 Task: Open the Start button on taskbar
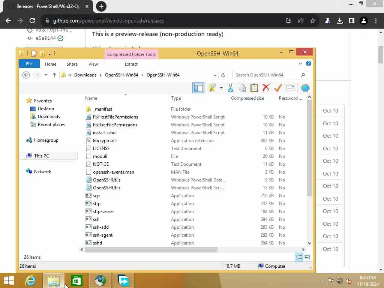point(9,280)
